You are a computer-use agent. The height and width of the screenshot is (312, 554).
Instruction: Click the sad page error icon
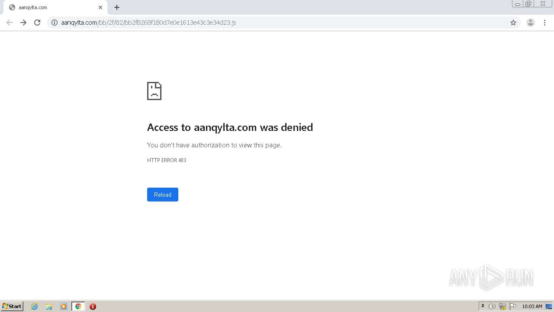[x=154, y=91]
